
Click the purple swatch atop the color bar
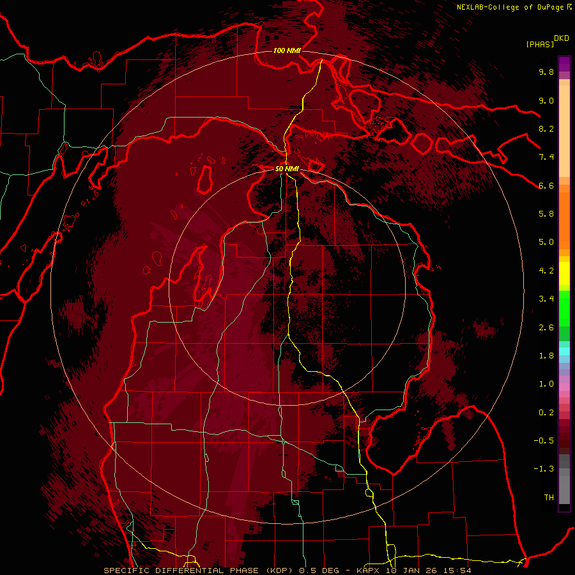[564, 64]
